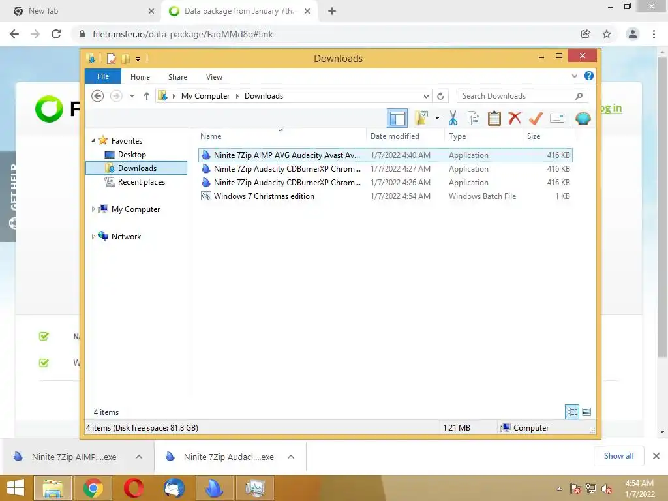This screenshot has height=501, width=668.
Task: Open Thunderbird from the taskbar
Action: 174,488
